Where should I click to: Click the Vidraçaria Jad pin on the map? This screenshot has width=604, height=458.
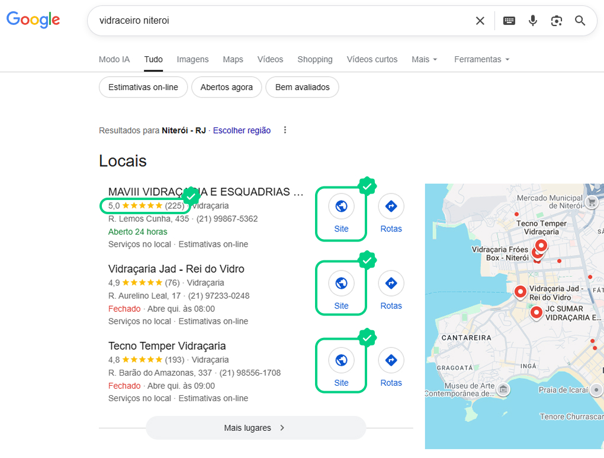point(521,292)
